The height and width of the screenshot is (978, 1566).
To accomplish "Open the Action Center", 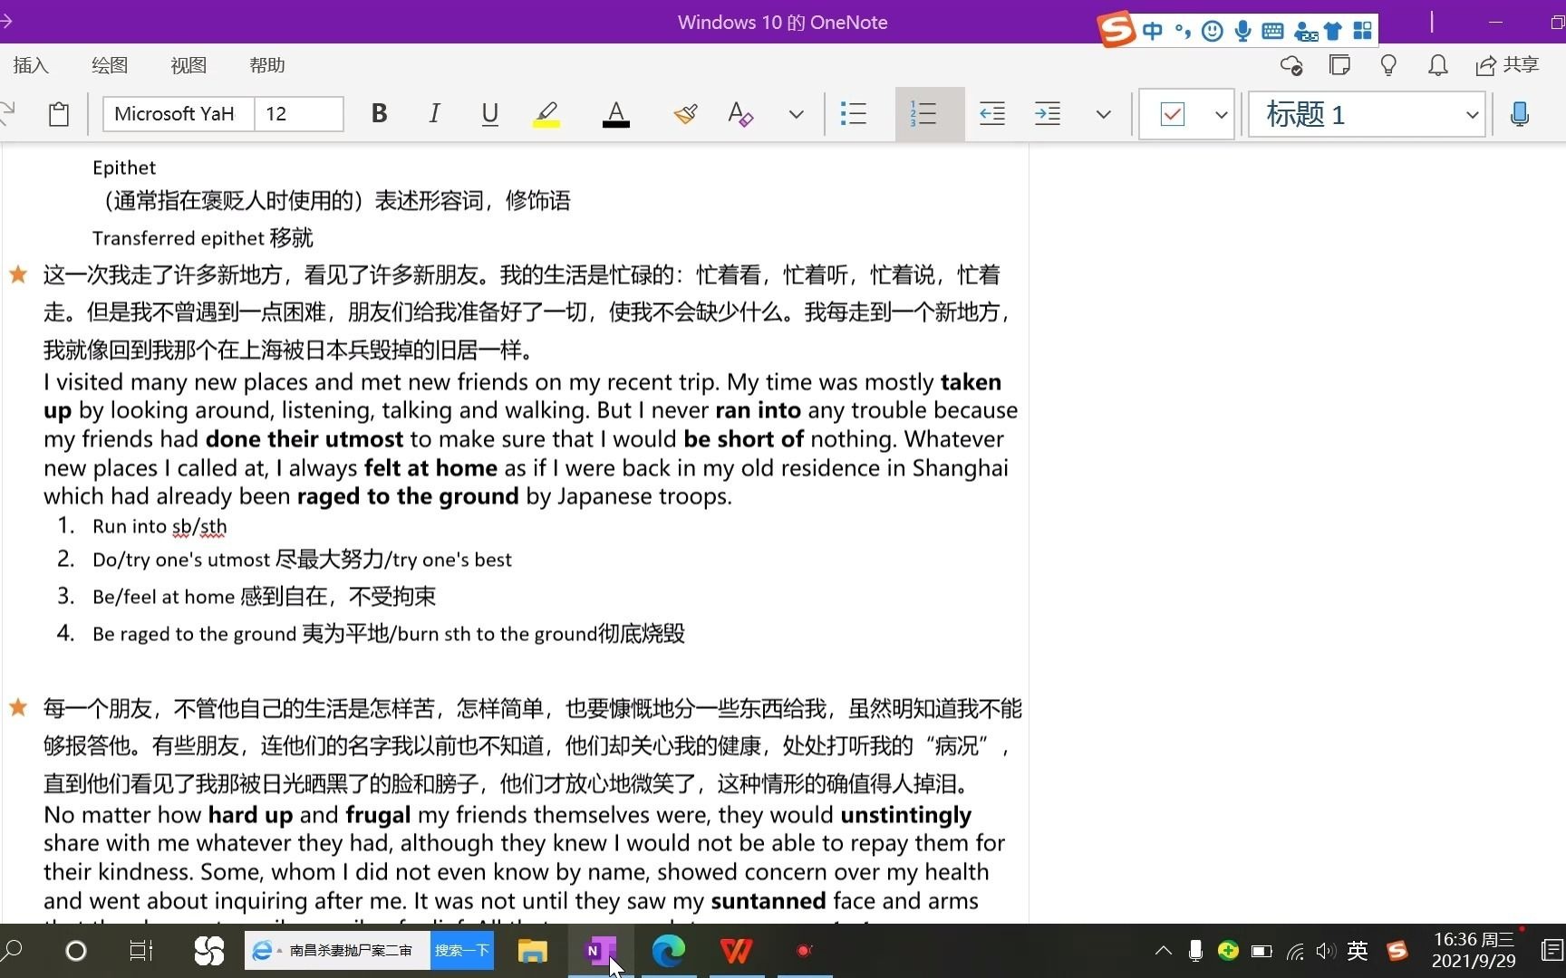I will tap(1551, 951).
